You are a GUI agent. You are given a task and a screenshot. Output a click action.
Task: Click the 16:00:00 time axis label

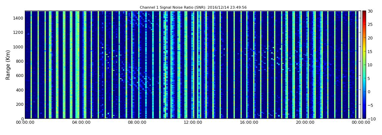249,123
